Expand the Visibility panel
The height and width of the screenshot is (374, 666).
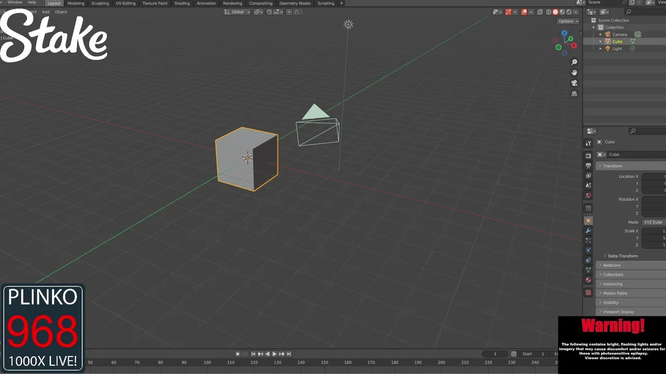point(631,303)
